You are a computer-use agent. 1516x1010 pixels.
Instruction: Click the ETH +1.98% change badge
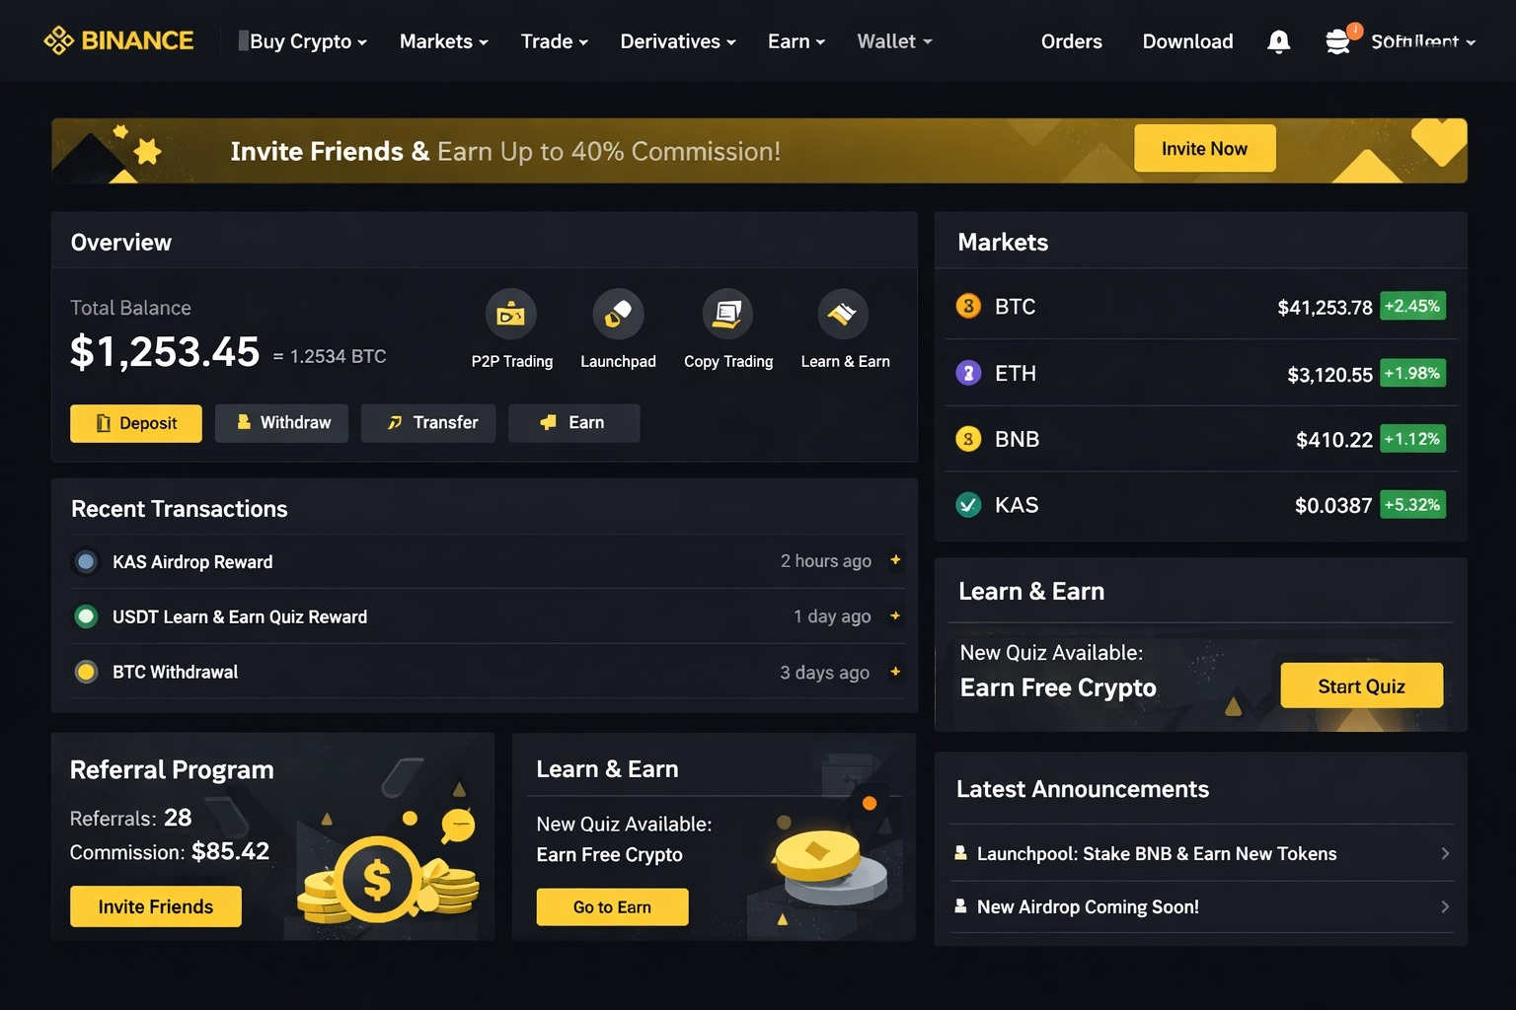[x=1412, y=373]
